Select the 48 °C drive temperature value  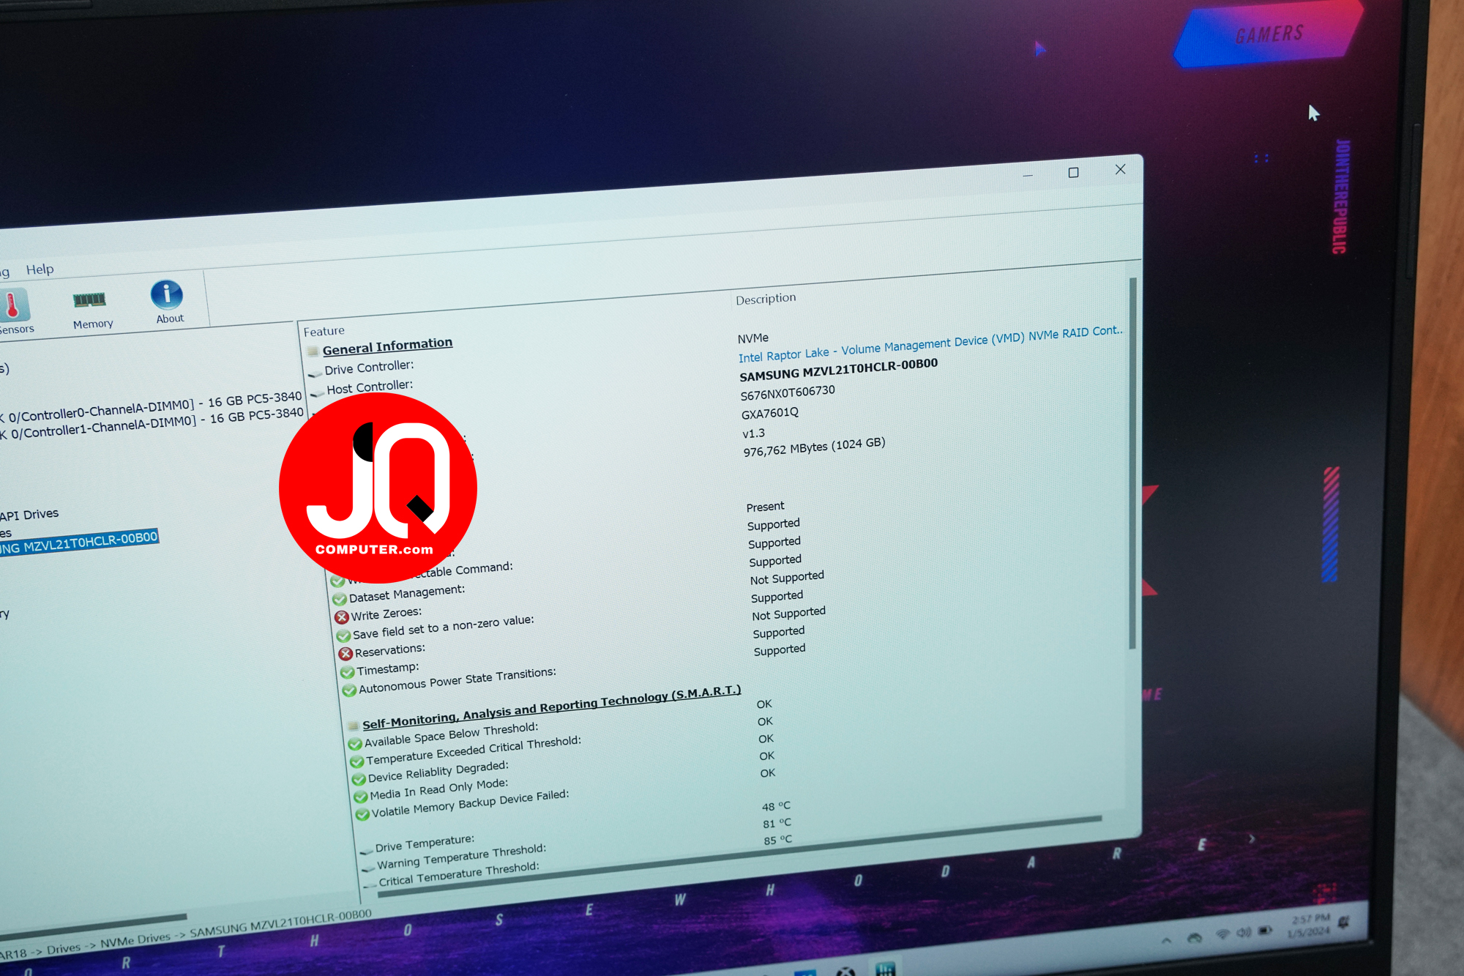(x=776, y=806)
